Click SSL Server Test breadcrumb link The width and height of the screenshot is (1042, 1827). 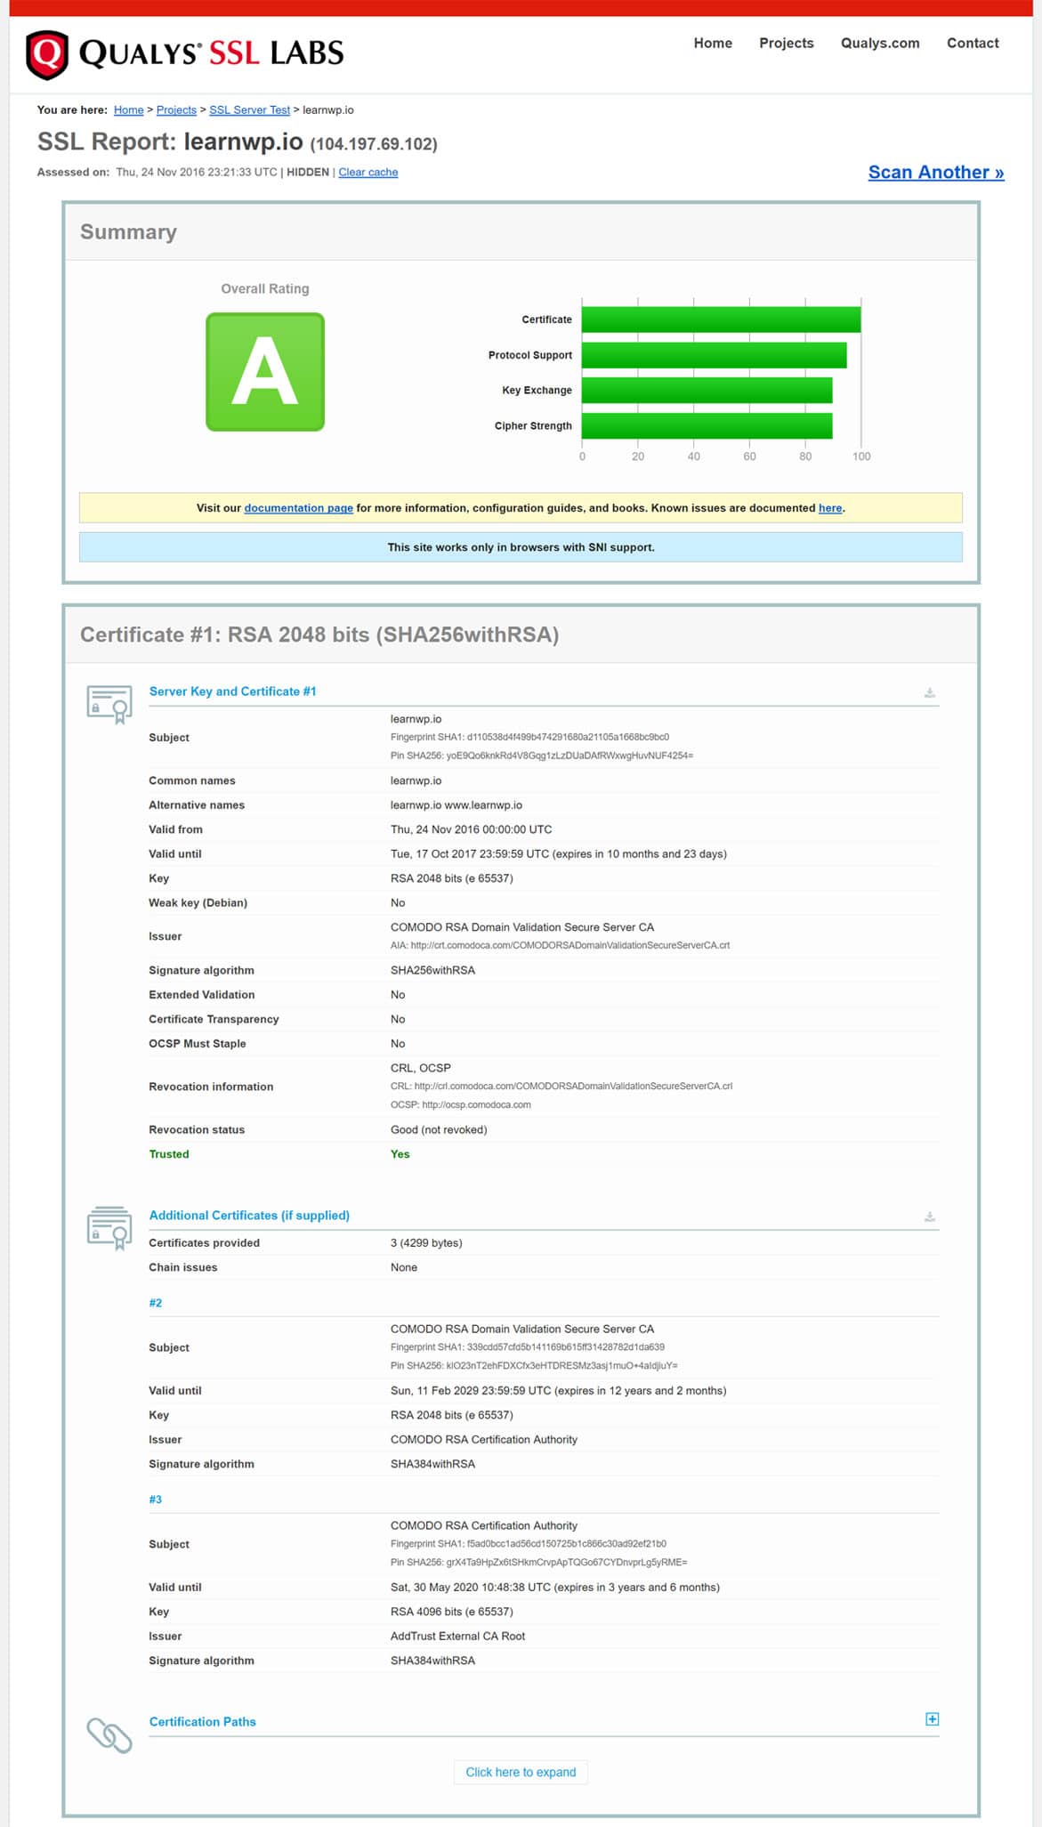tap(249, 110)
